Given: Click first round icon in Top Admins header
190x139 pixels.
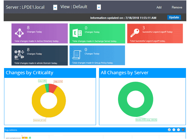Looking at the screenshot, I should pyautogui.click(x=169, y=130).
